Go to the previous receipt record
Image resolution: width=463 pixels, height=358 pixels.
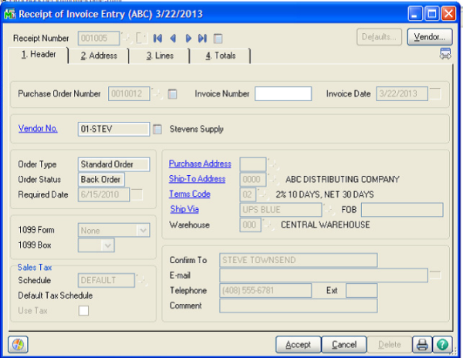pos(173,38)
